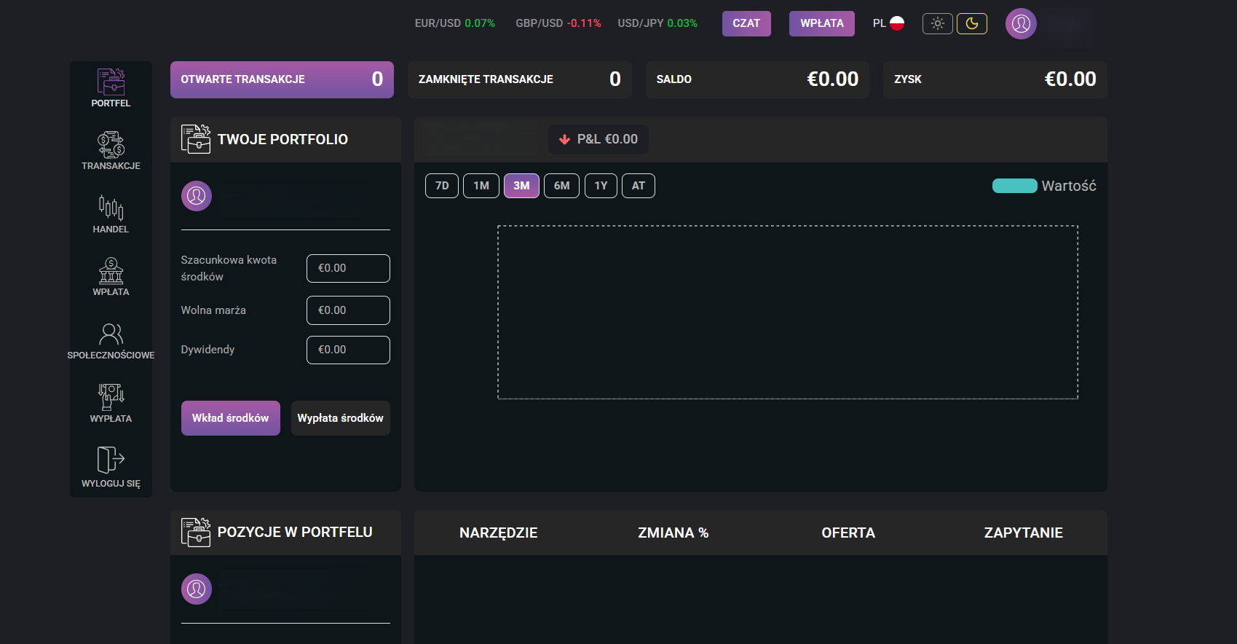The width and height of the screenshot is (1237, 644).
Task: Open the Czat button
Action: coord(746,23)
